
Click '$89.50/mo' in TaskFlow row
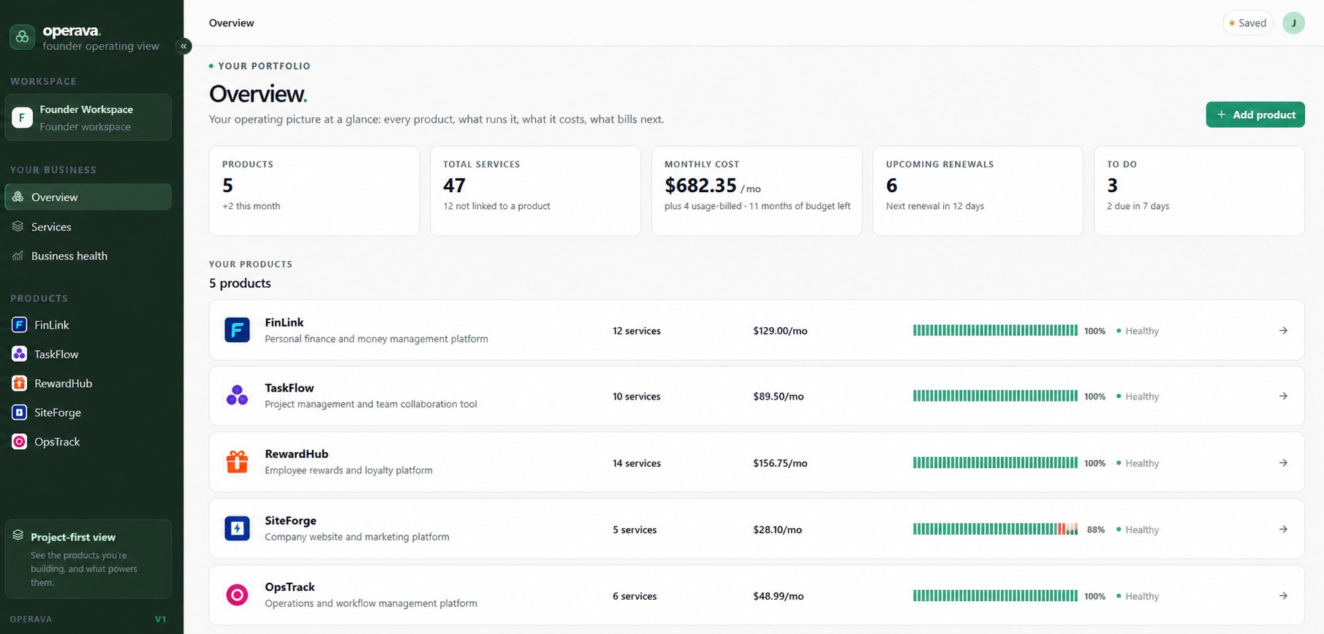tap(779, 396)
